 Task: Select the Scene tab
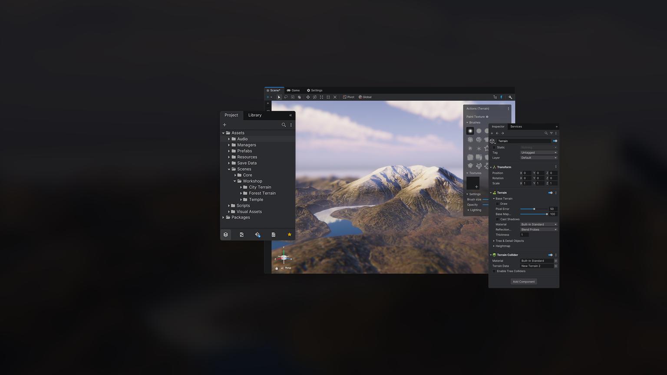(x=274, y=91)
